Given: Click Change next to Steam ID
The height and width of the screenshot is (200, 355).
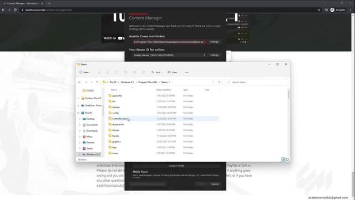Looking at the screenshot, I should pyautogui.click(x=214, y=55).
